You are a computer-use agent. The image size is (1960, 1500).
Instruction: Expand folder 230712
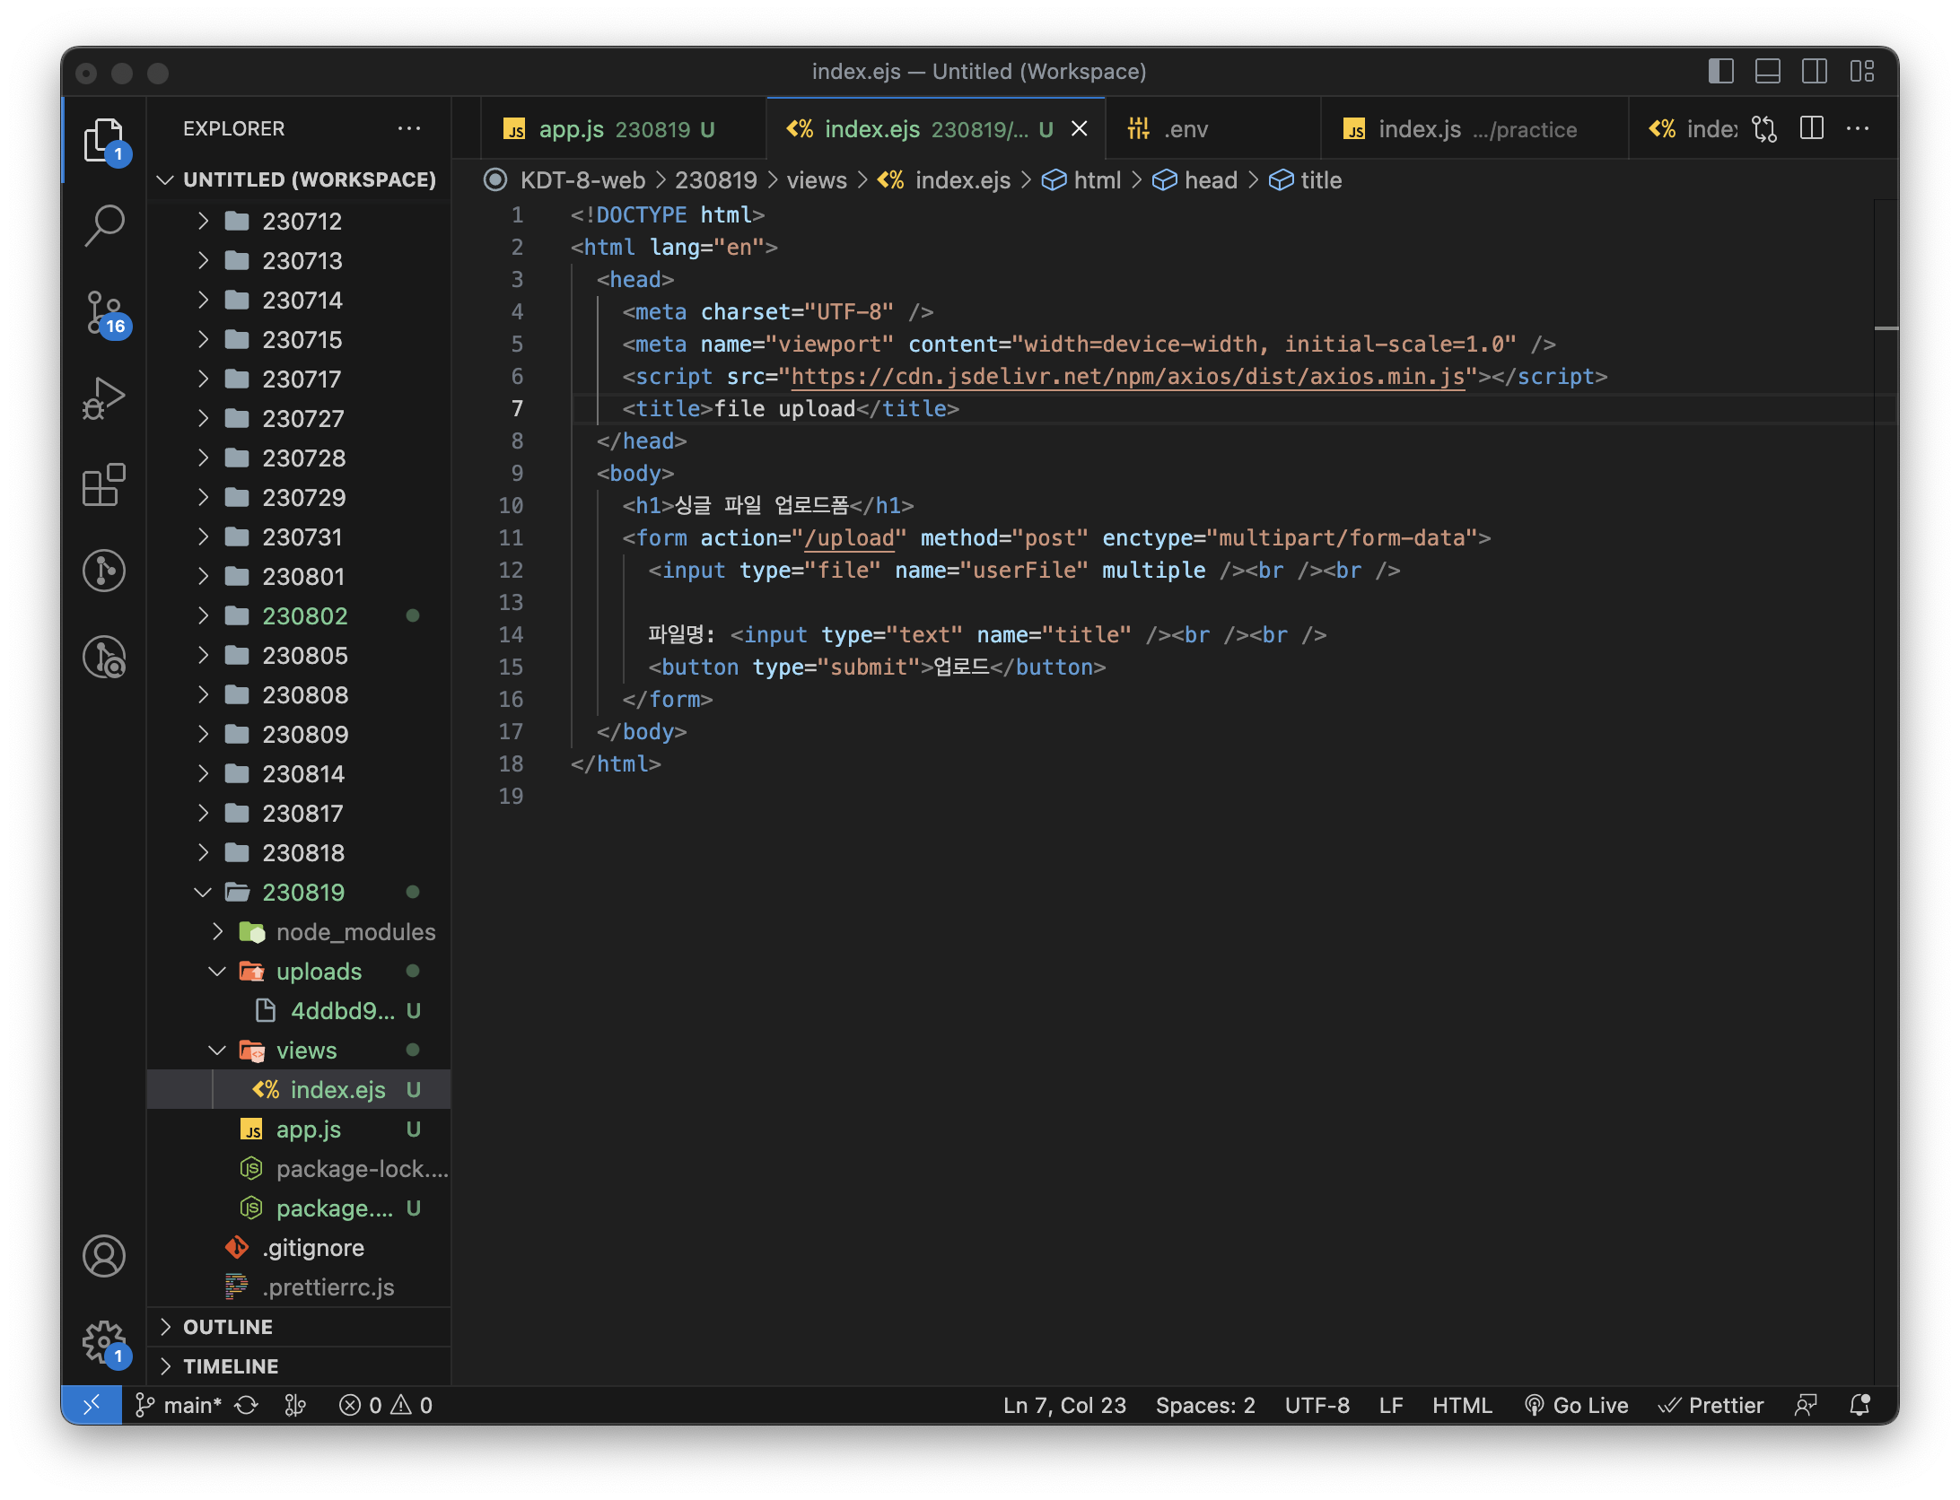300,221
